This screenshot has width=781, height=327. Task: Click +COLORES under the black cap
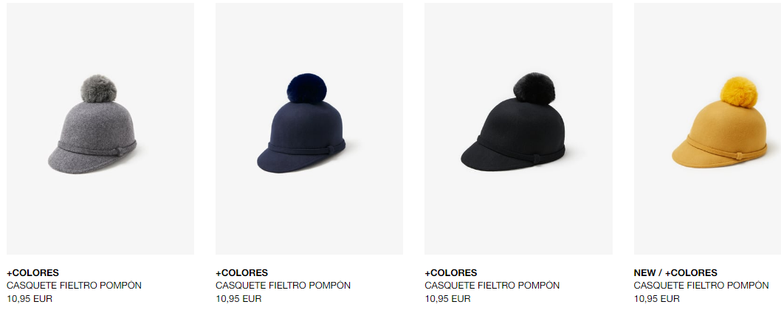tap(451, 273)
